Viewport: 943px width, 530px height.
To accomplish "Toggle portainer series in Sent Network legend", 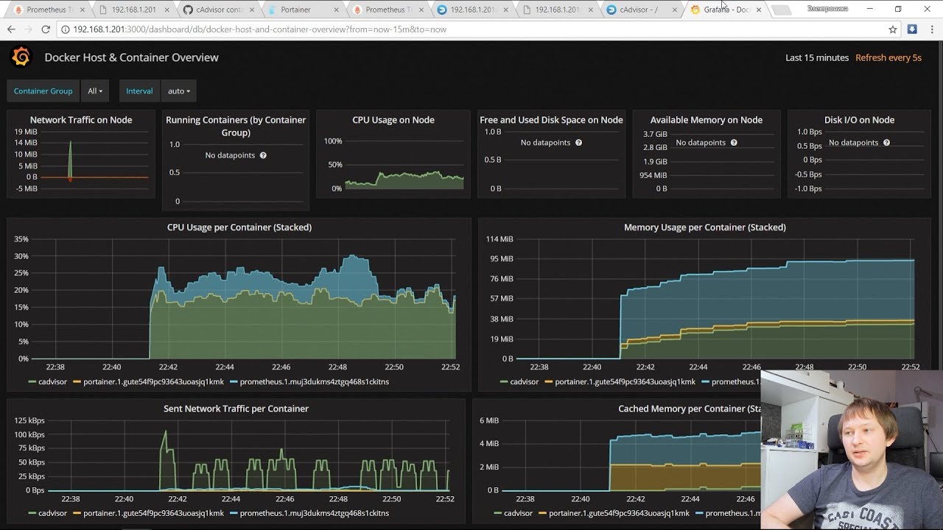I will point(153,513).
